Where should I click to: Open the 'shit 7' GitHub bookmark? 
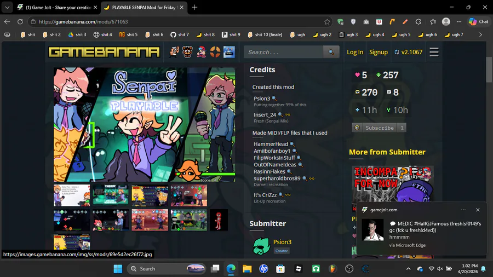tap(180, 35)
